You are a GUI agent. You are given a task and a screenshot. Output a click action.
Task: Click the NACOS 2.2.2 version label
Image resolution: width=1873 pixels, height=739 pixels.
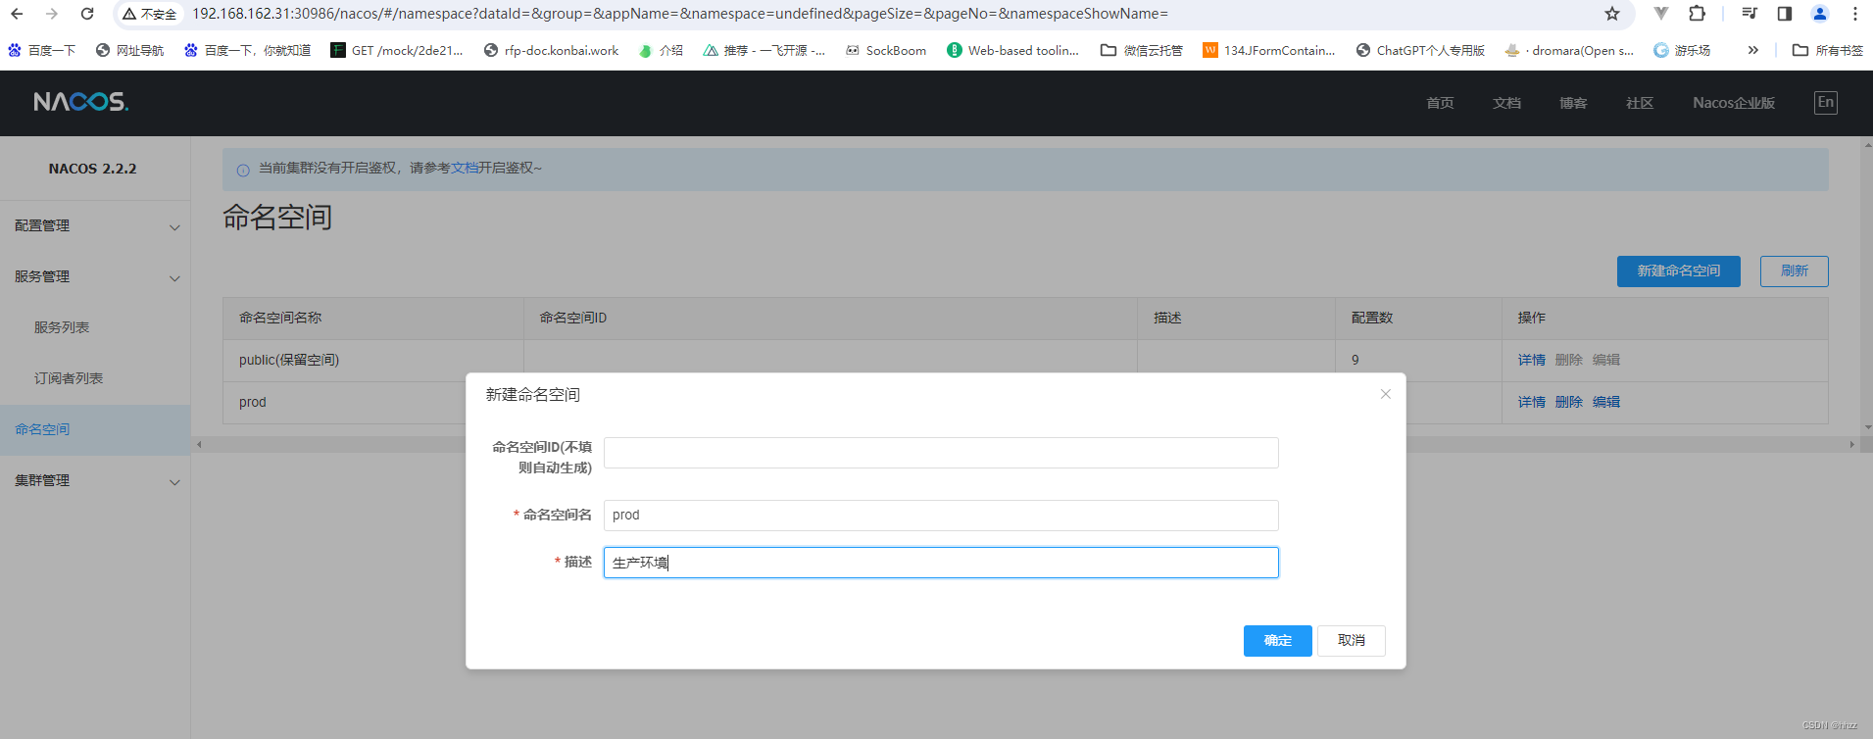[x=93, y=169]
